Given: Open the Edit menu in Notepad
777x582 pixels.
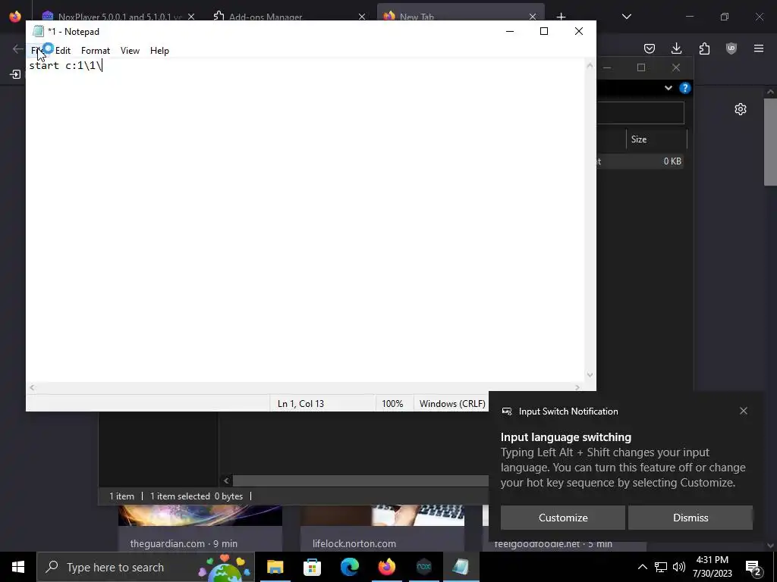Looking at the screenshot, I should tap(63, 51).
